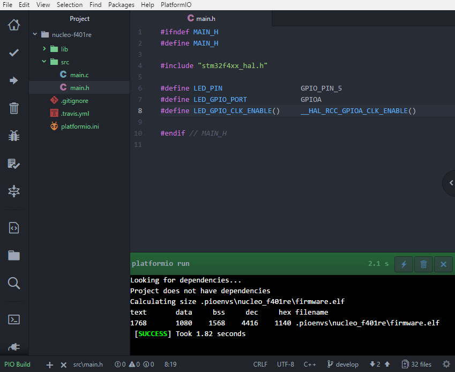The height and width of the screenshot is (372, 455).
Task: Open platformio.ini in the tree
Action: pos(80,126)
